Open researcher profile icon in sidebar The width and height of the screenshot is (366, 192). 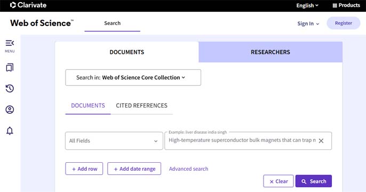[x=10, y=110]
